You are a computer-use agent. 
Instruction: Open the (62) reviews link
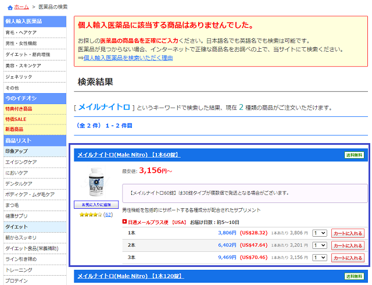coord(108,215)
